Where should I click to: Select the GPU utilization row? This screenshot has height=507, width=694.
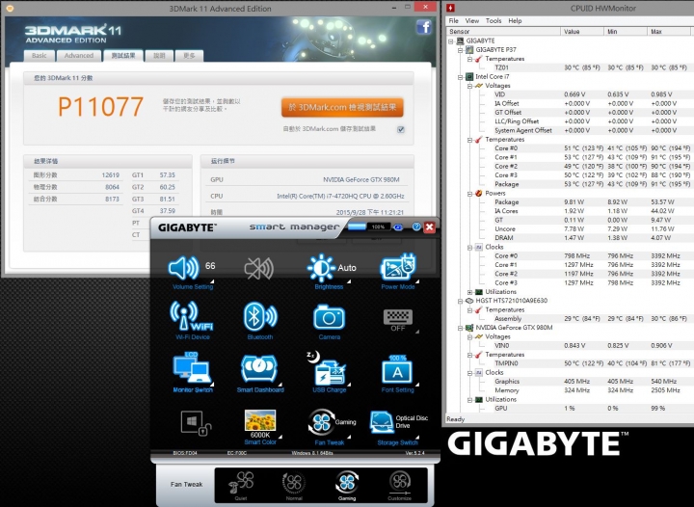tap(592, 409)
